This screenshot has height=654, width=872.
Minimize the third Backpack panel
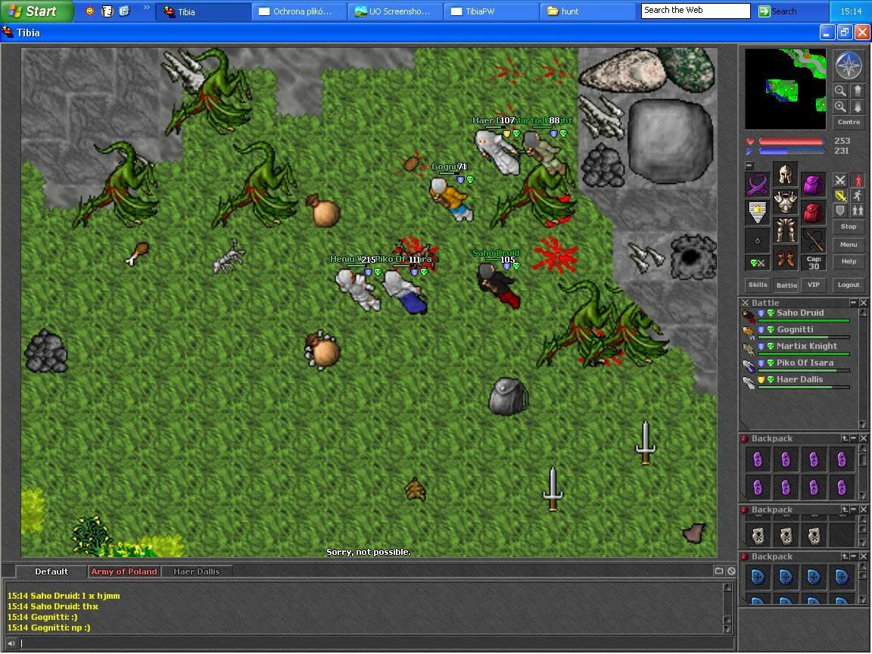click(x=854, y=556)
